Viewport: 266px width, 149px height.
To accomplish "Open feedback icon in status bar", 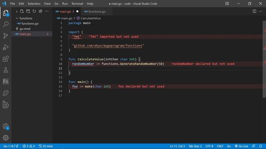I will (x=254, y=146).
